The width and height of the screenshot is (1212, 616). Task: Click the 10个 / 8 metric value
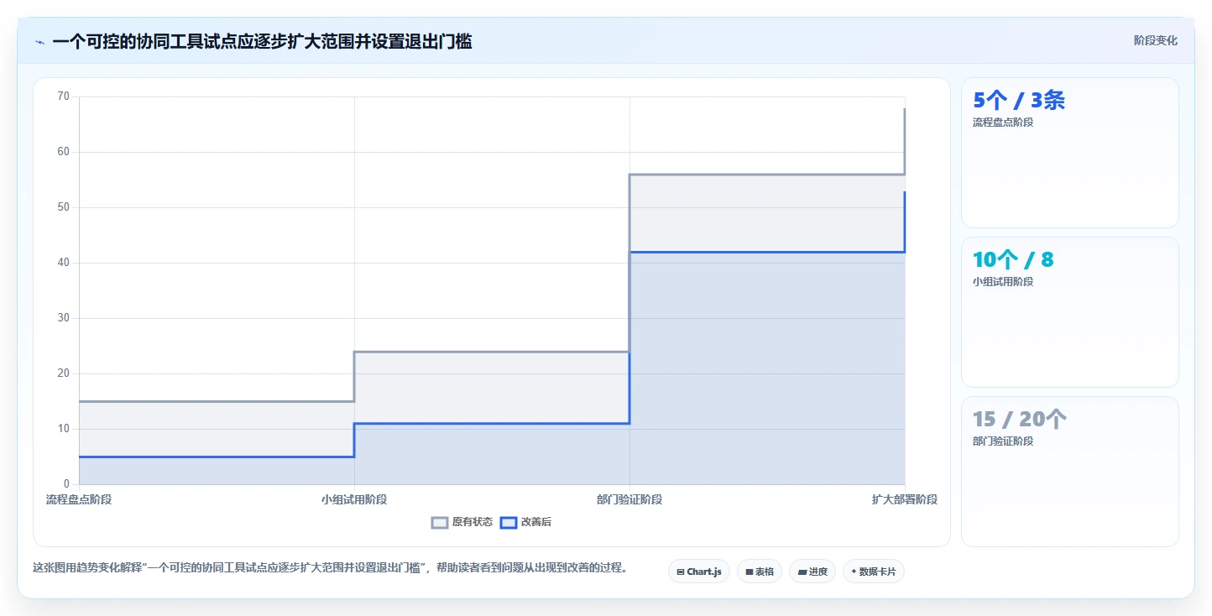tap(1013, 260)
